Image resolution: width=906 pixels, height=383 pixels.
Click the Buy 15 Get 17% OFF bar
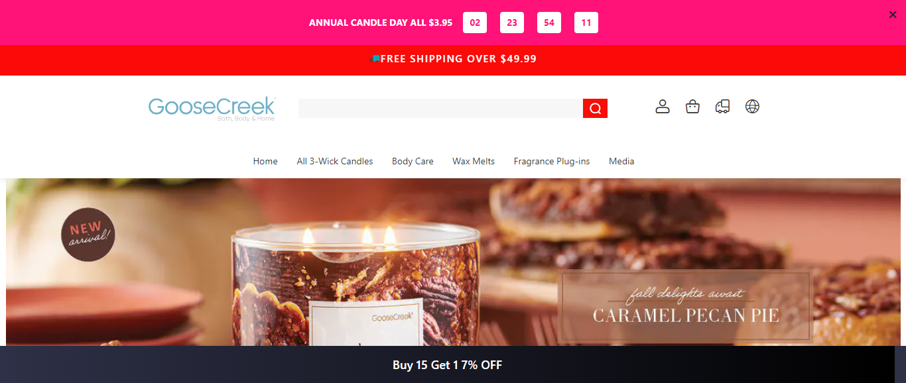(x=447, y=364)
